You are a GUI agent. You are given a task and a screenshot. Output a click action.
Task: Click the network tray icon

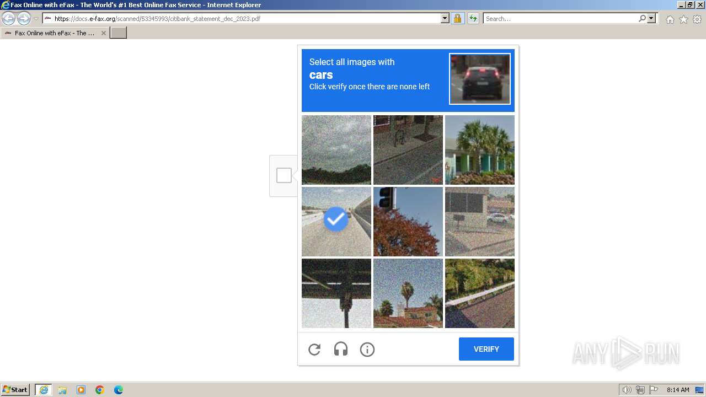pyautogui.click(x=640, y=390)
